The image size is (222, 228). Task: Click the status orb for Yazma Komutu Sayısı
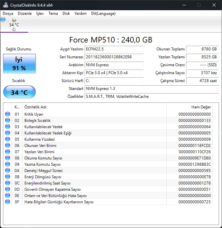coord(8,164)
